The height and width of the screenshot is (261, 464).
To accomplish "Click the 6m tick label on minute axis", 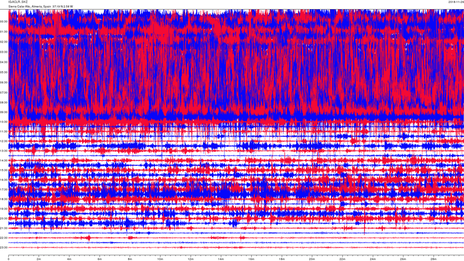I will tap(100, 259).
